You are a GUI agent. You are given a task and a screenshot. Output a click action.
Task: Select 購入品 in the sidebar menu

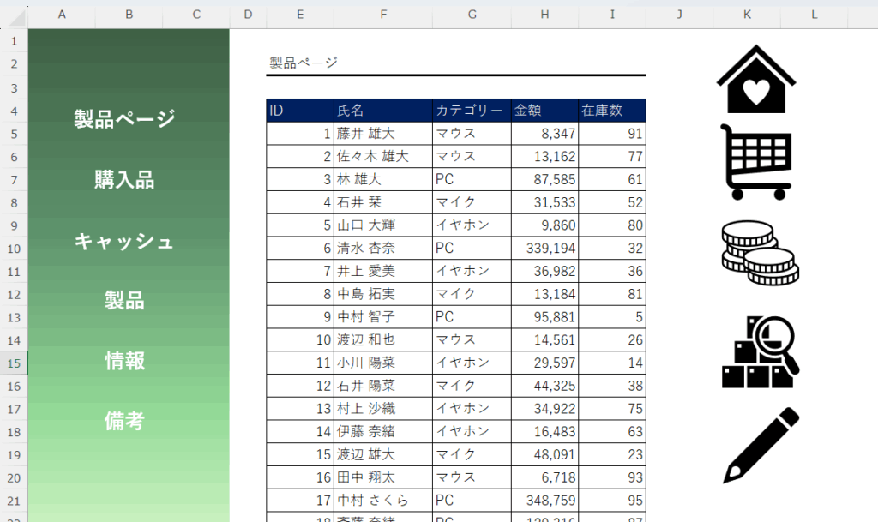(124, 180)
